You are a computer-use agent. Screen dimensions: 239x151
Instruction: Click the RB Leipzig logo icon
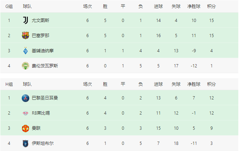(25, 113)
